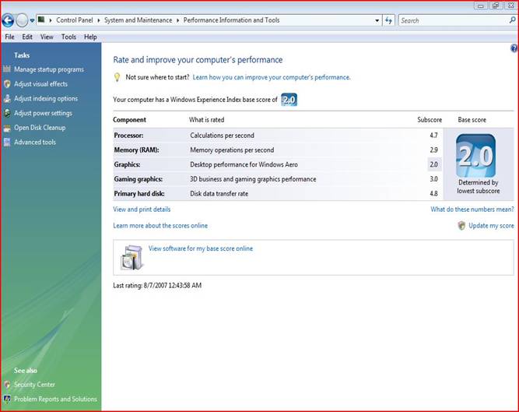Viewport: 519px width, 412px height.
Task: Click System and Maintenance breadcrumb
Action: pyautogui.click(x=138, y=20)
